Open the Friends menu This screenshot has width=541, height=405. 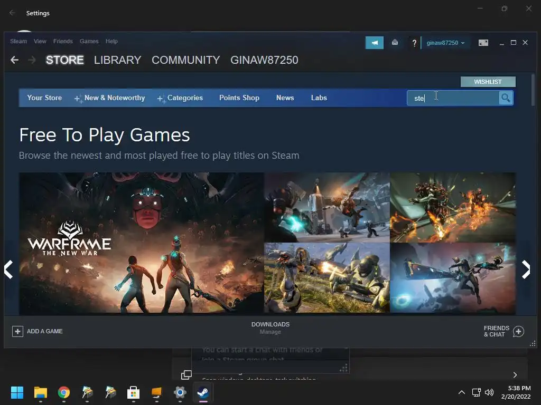pyautogui.click(x=63, y=41)
